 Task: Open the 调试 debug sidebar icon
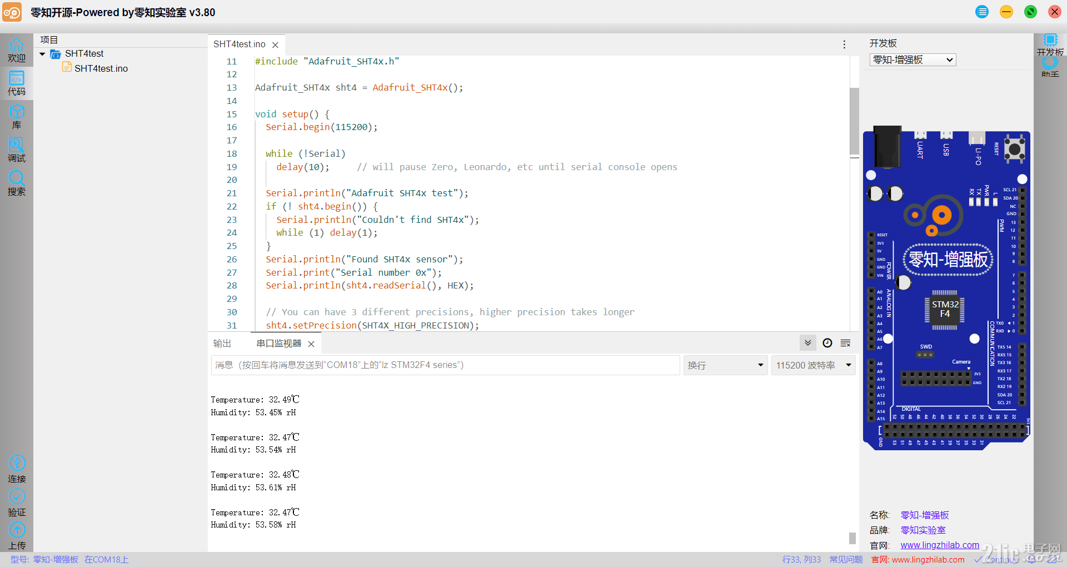pyautogui.click(x=16, y=150)
